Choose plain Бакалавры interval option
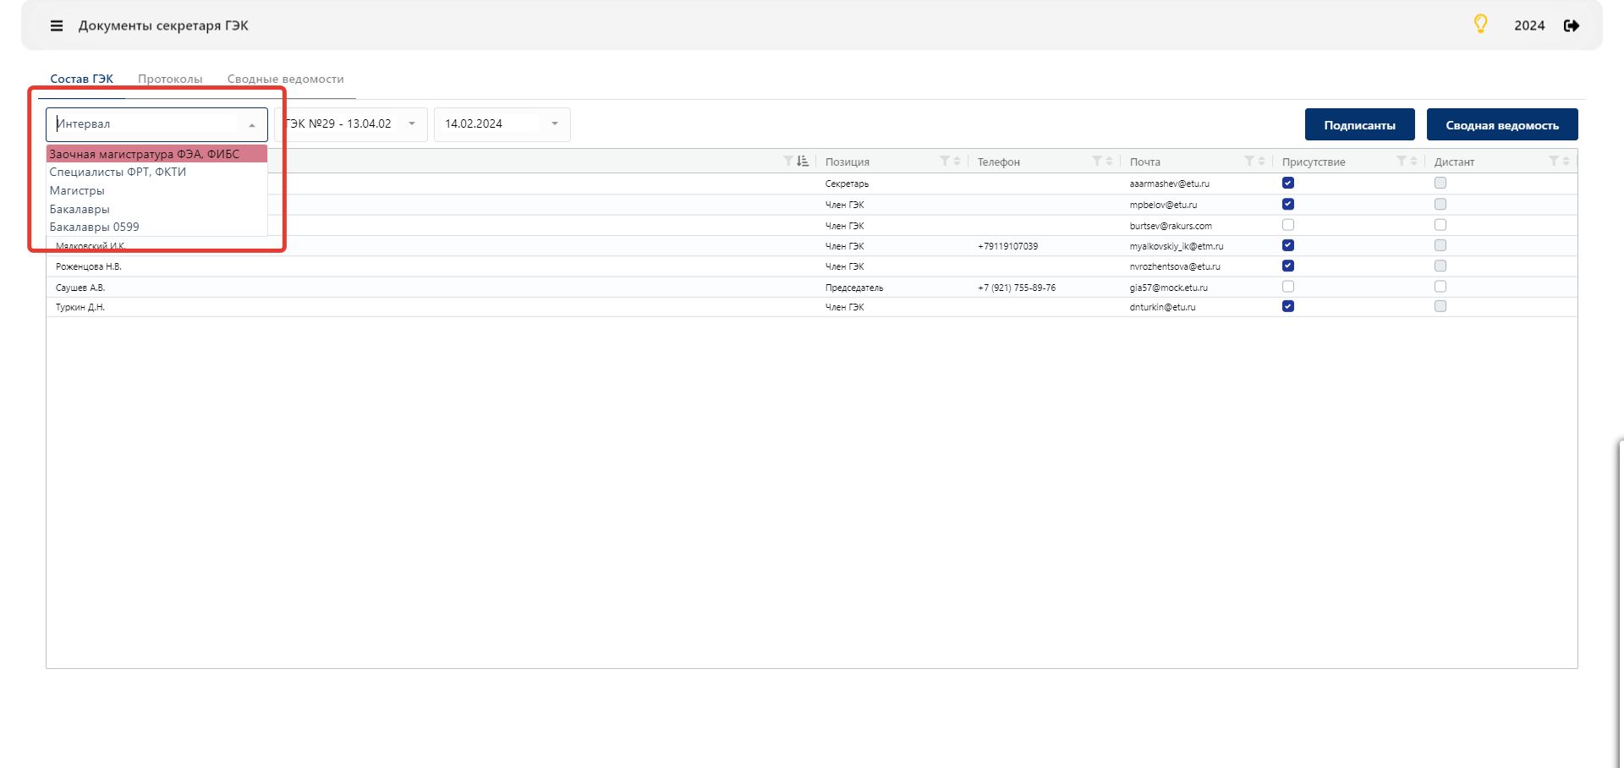Viewport: 1624px width, 768px height. tap(156, 209)
